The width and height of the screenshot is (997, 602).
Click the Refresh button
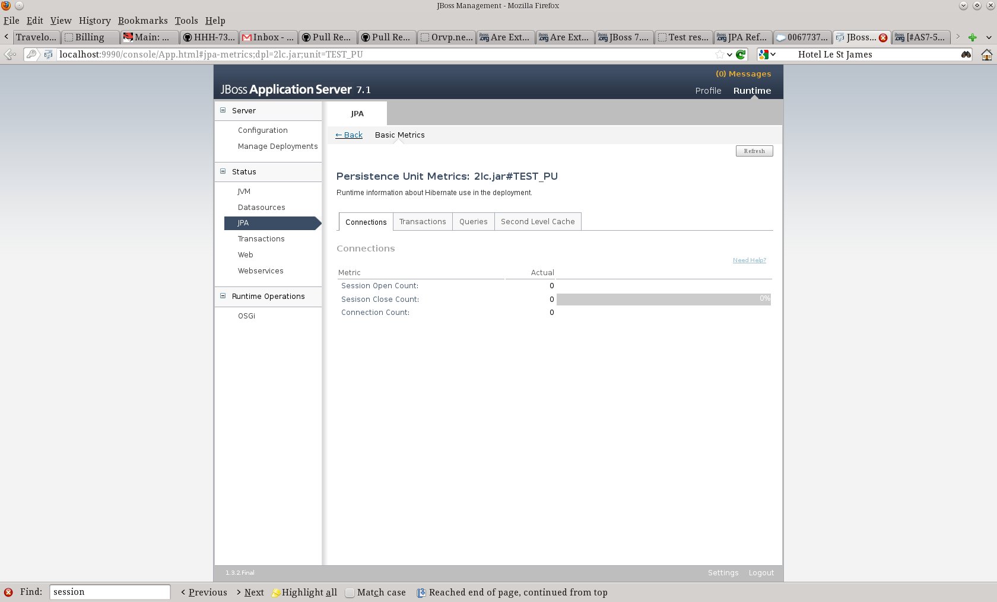[x=754, y=151]
